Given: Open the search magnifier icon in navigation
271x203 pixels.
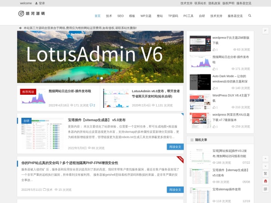Looking at the screenshot, I should [x=250, y=16].
